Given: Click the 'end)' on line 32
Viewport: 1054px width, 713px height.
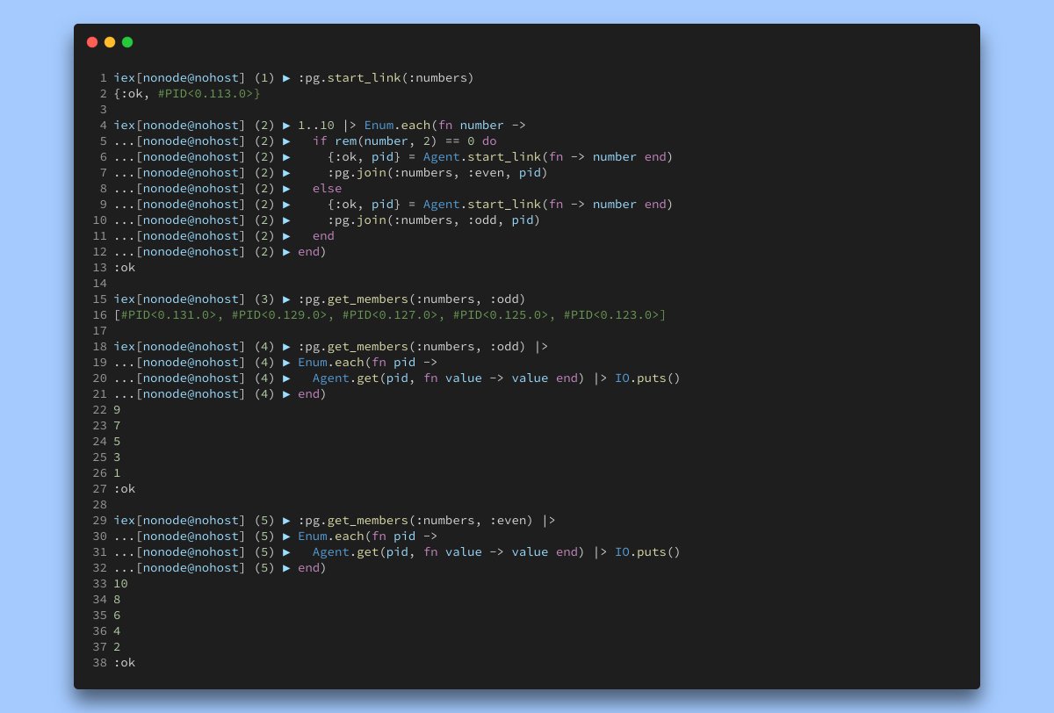Looking at the screenshot, I should click(313, 567).
